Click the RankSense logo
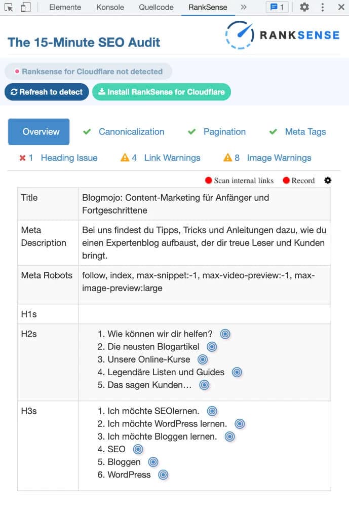The height and width of the screenshot is (507, 349). pyautogui.click(x=282, y=35)
